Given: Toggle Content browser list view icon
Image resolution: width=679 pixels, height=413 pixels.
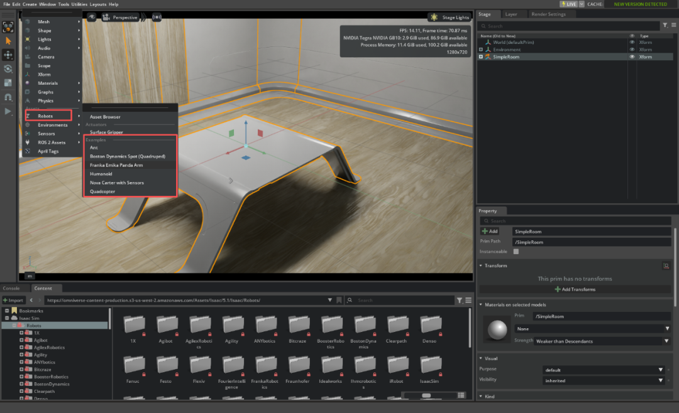Looking at the screenshot, I should (461, 395).
